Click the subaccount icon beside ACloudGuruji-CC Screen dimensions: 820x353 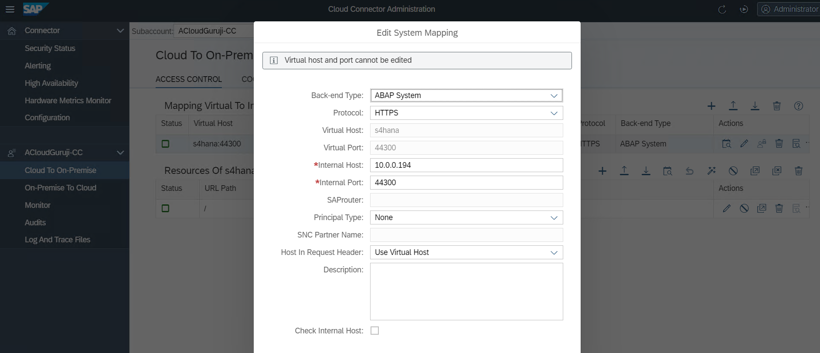tap(12, 153)
